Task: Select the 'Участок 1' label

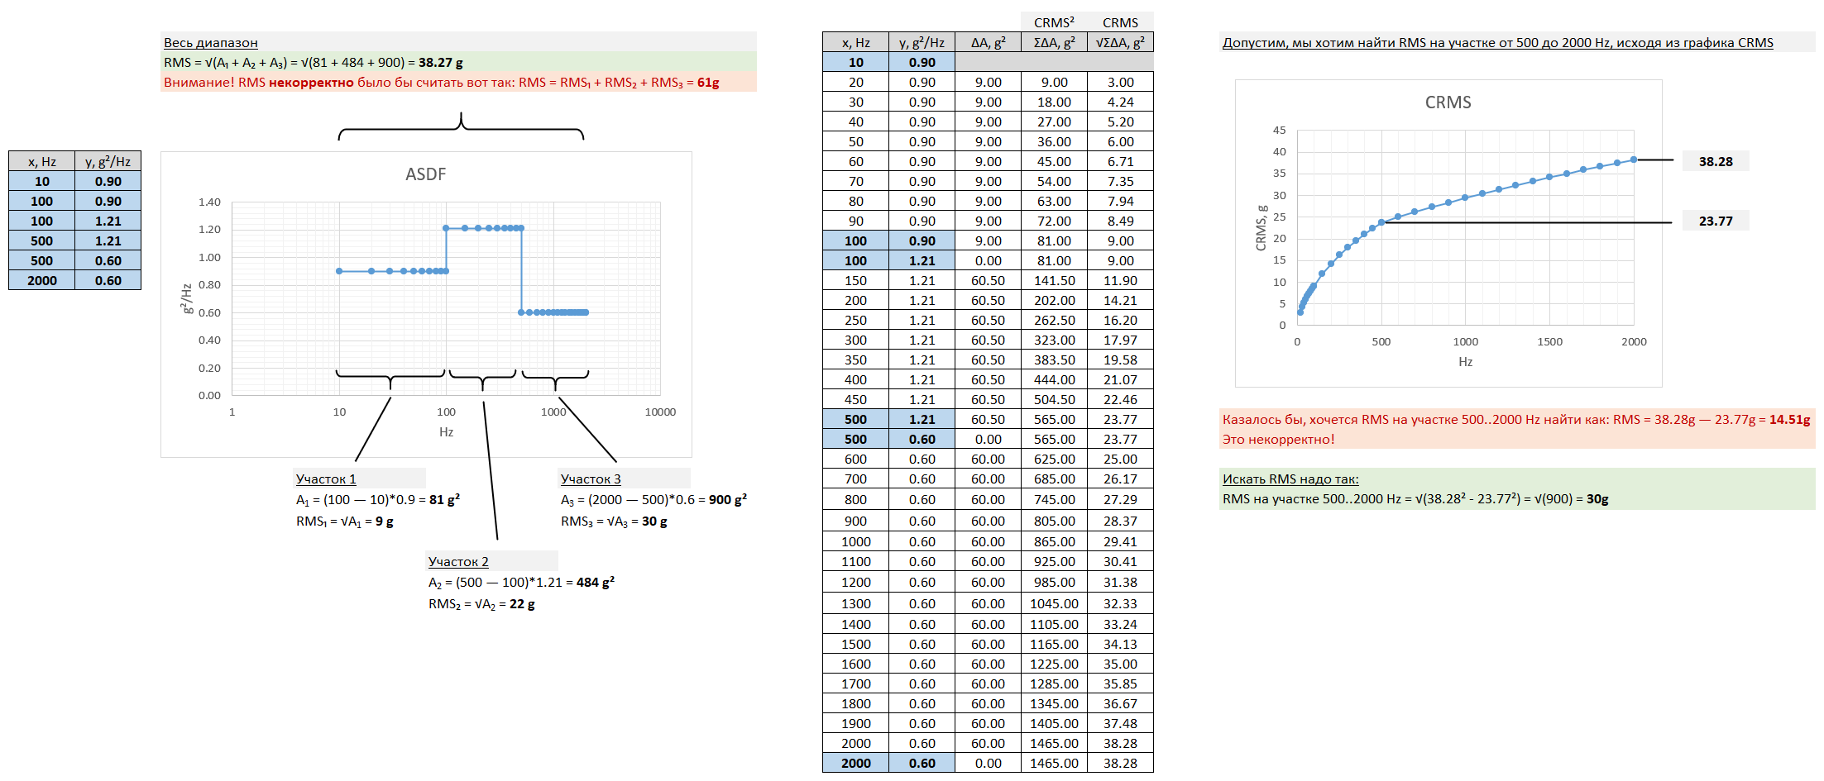Action: tap(326, 479)
